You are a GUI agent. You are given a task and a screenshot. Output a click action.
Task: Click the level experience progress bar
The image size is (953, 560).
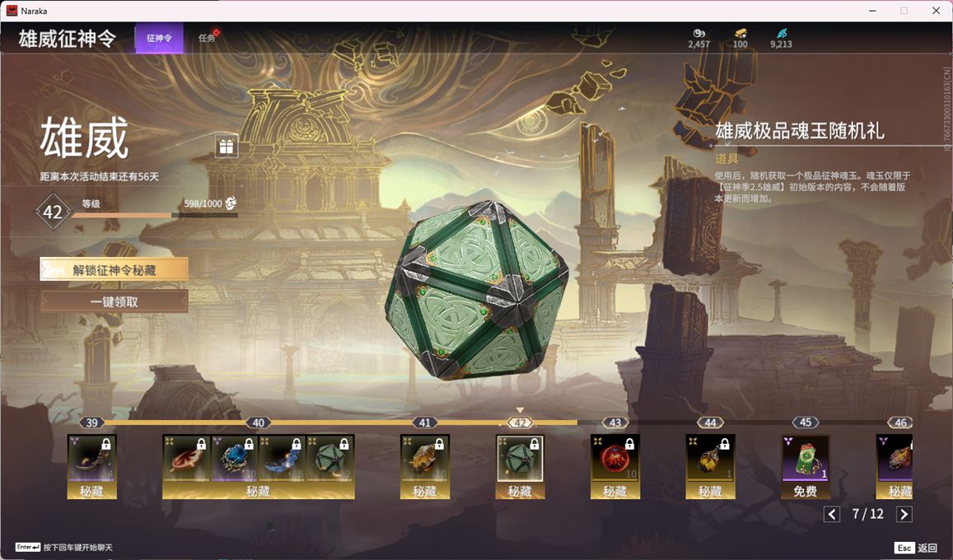pyautogui.click(x=154, y=215)
